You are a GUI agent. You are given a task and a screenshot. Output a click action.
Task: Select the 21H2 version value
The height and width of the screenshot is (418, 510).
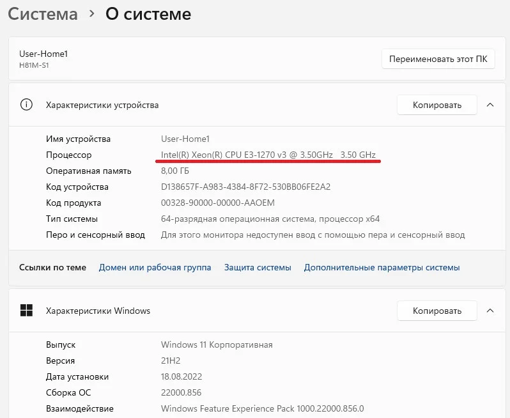171,360
